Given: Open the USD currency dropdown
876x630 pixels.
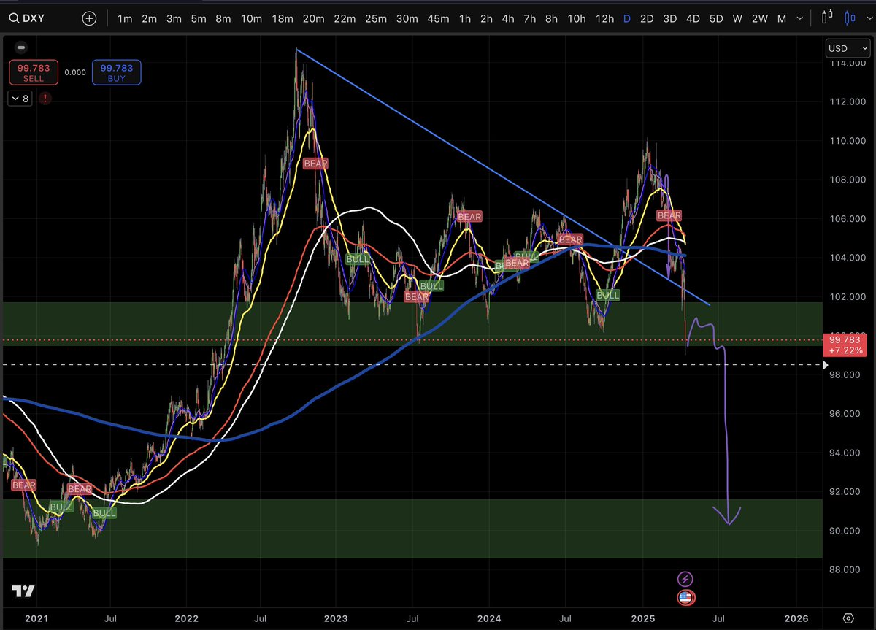Looking at the screenshot, I should tap(848, 47).
